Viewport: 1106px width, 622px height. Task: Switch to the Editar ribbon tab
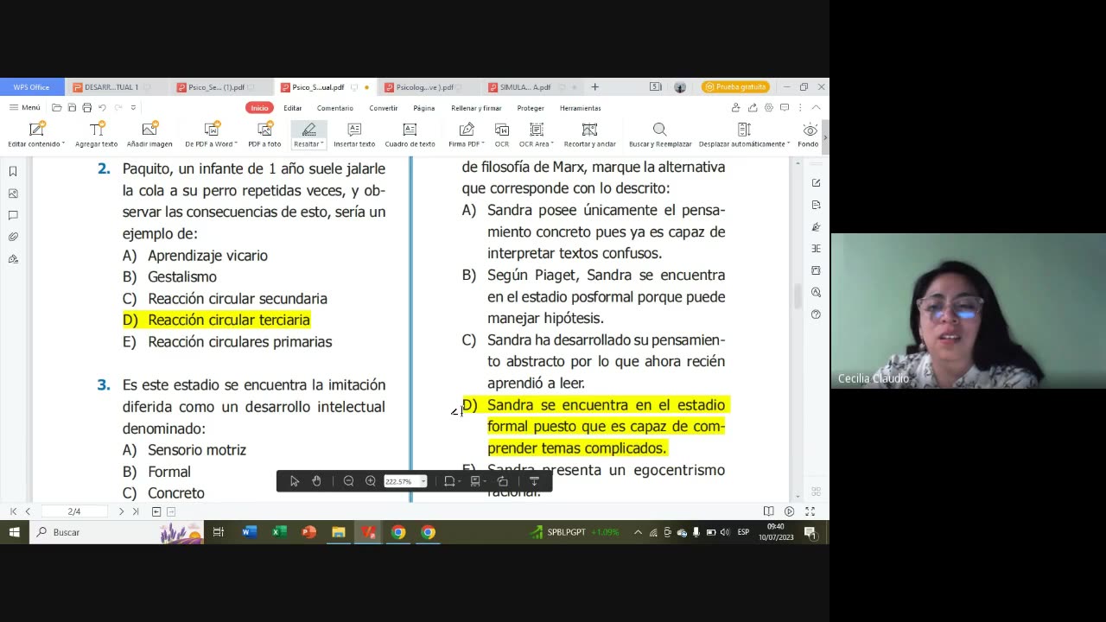click(293, 108)
